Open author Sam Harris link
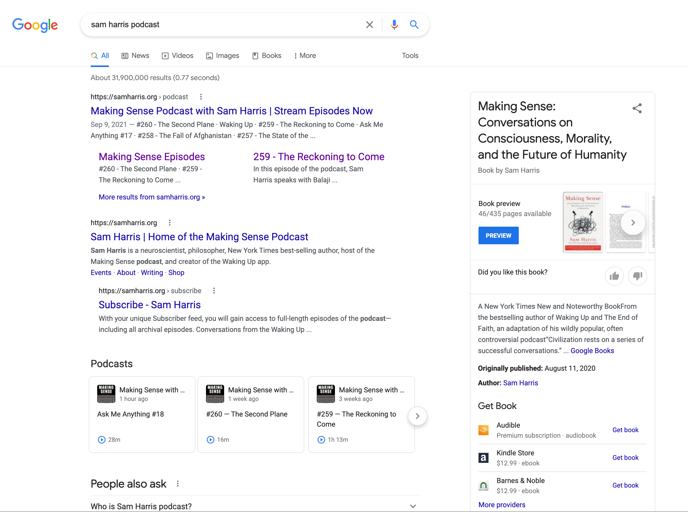 point(521,383)
